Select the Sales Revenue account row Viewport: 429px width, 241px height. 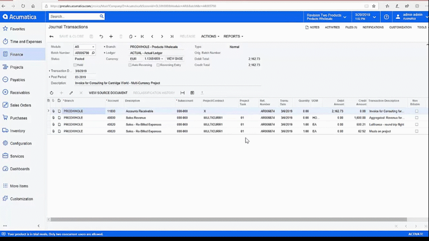(238, 118)
